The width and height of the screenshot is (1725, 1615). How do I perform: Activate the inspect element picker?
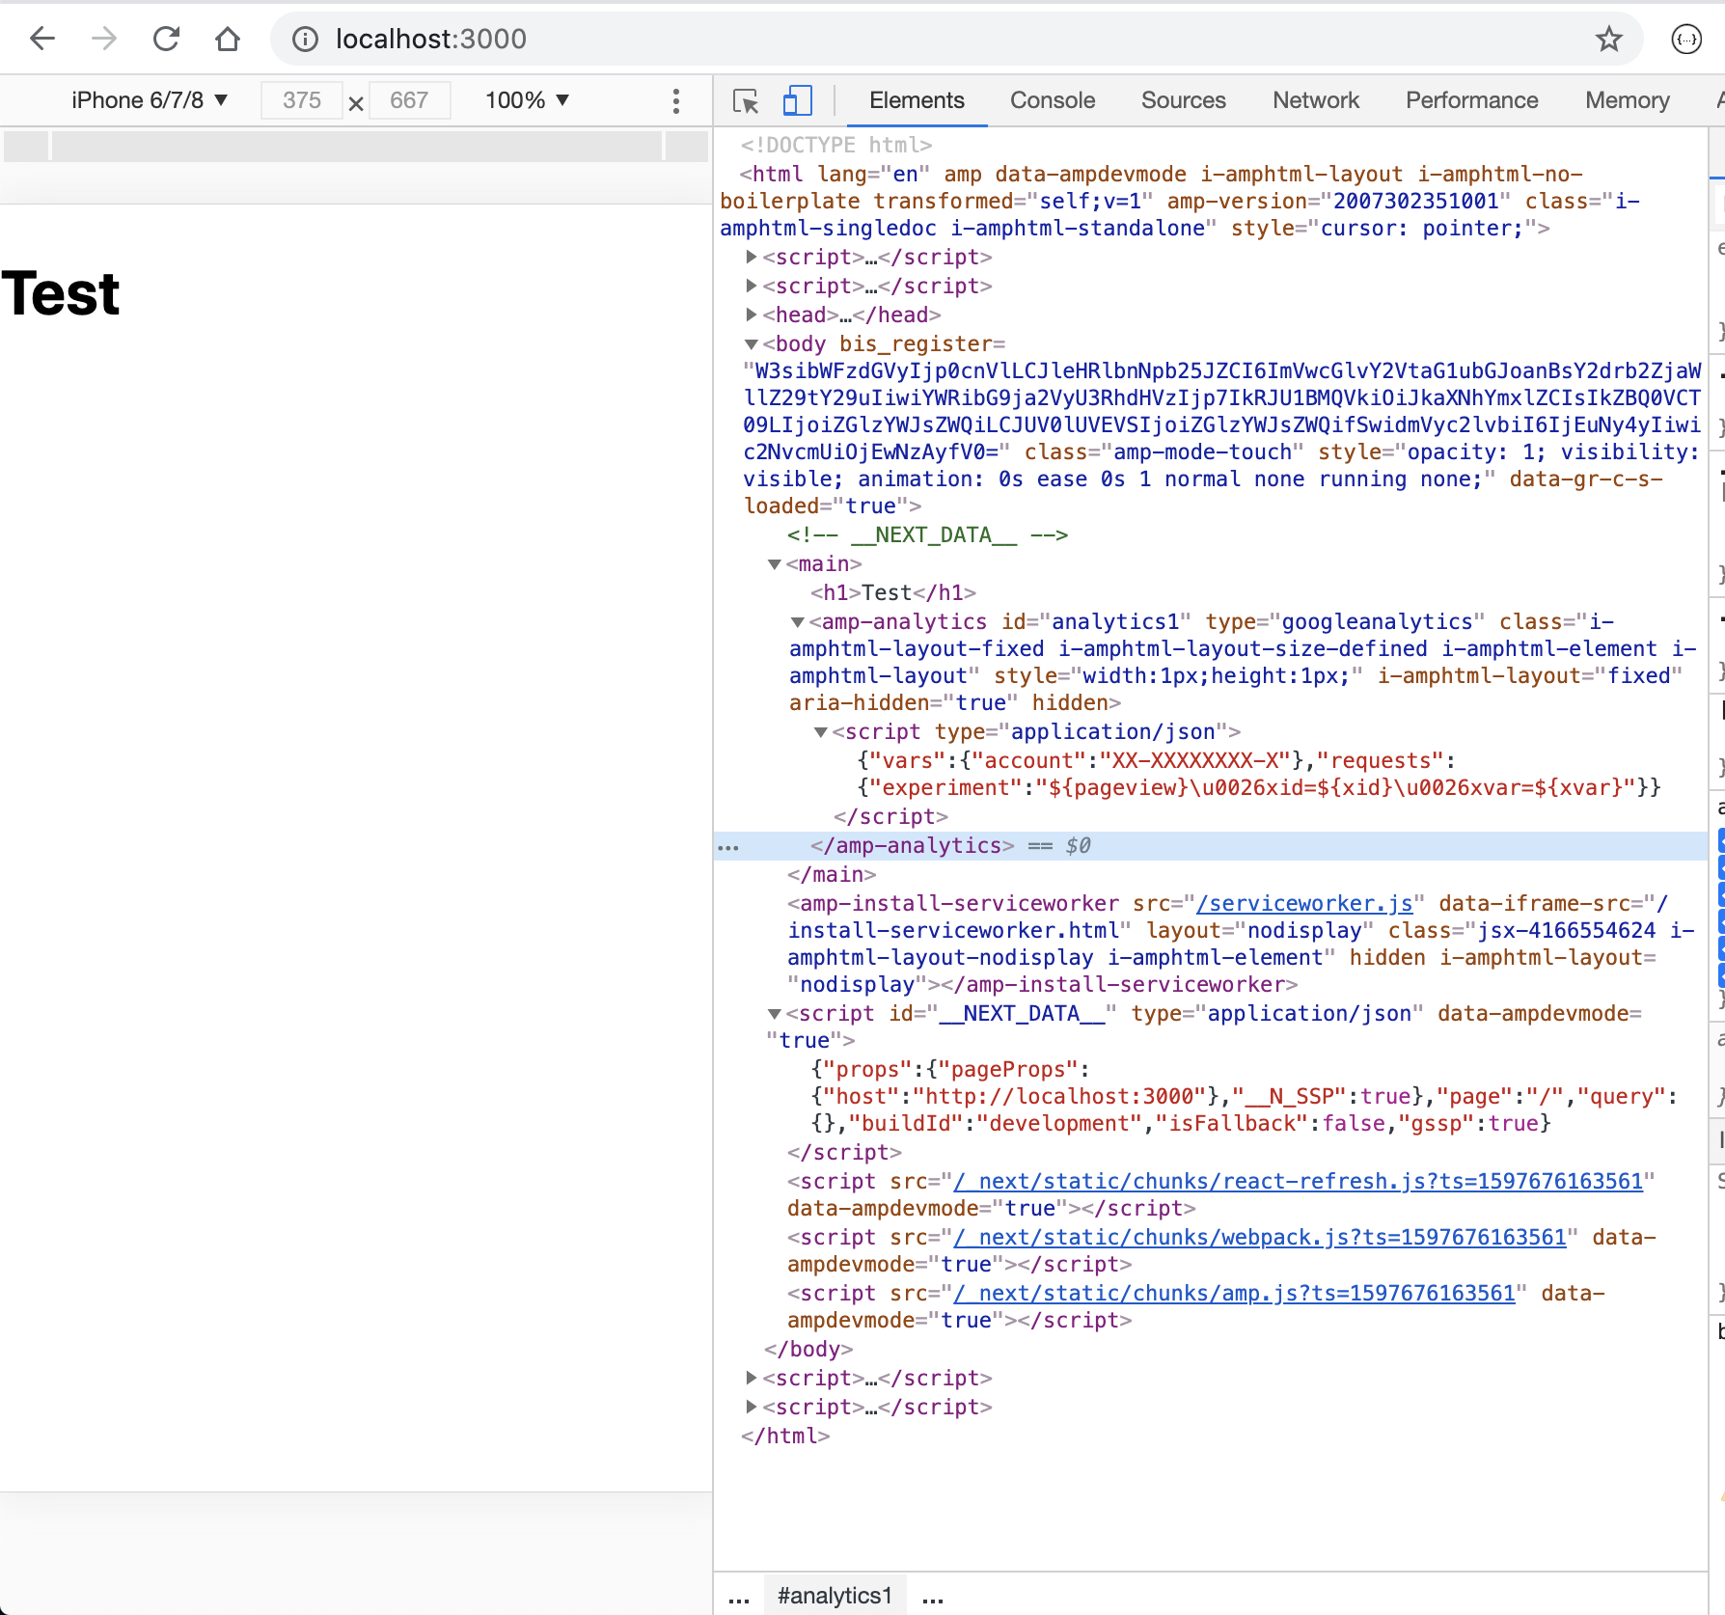click(746, 100)
